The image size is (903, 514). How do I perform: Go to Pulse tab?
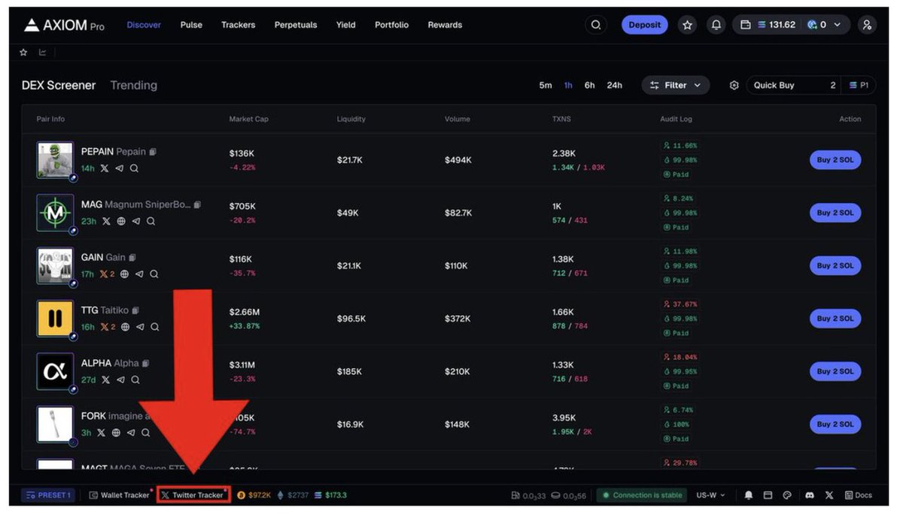click(x=191, y=25)
